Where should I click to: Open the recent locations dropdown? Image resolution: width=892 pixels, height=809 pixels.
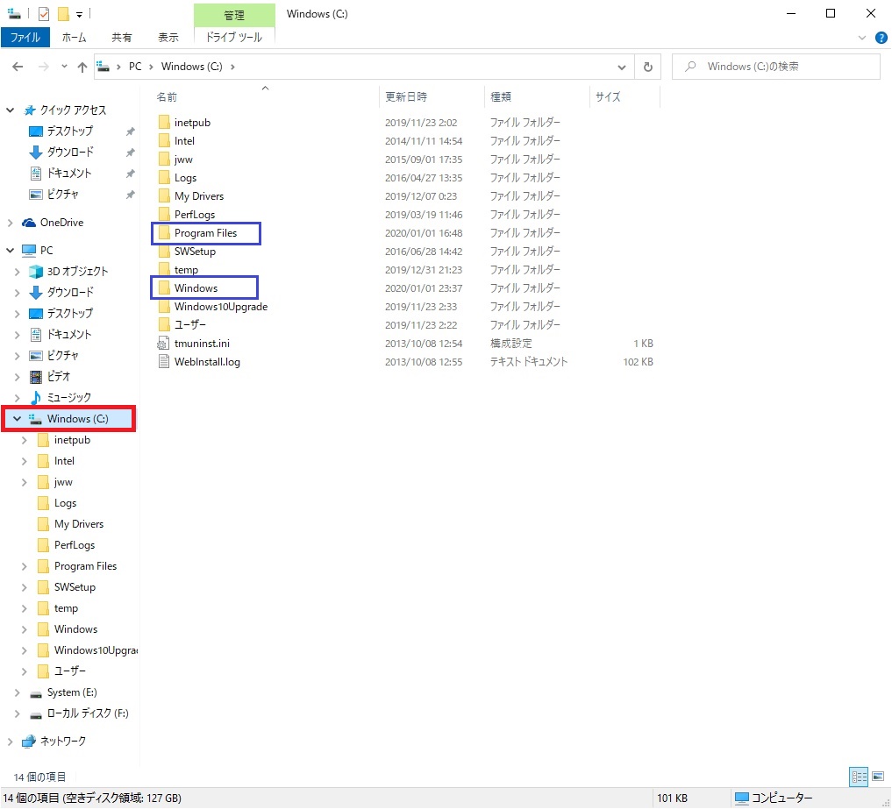tap(64, 67)
